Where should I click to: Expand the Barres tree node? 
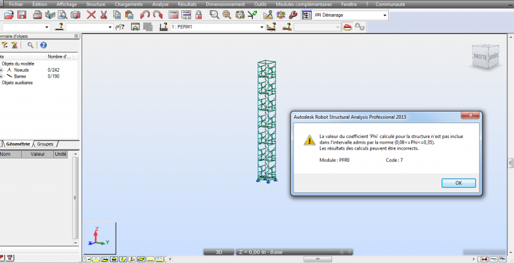point(1,76)
